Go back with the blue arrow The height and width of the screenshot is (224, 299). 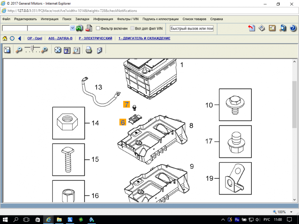click(x=20, y=38)
